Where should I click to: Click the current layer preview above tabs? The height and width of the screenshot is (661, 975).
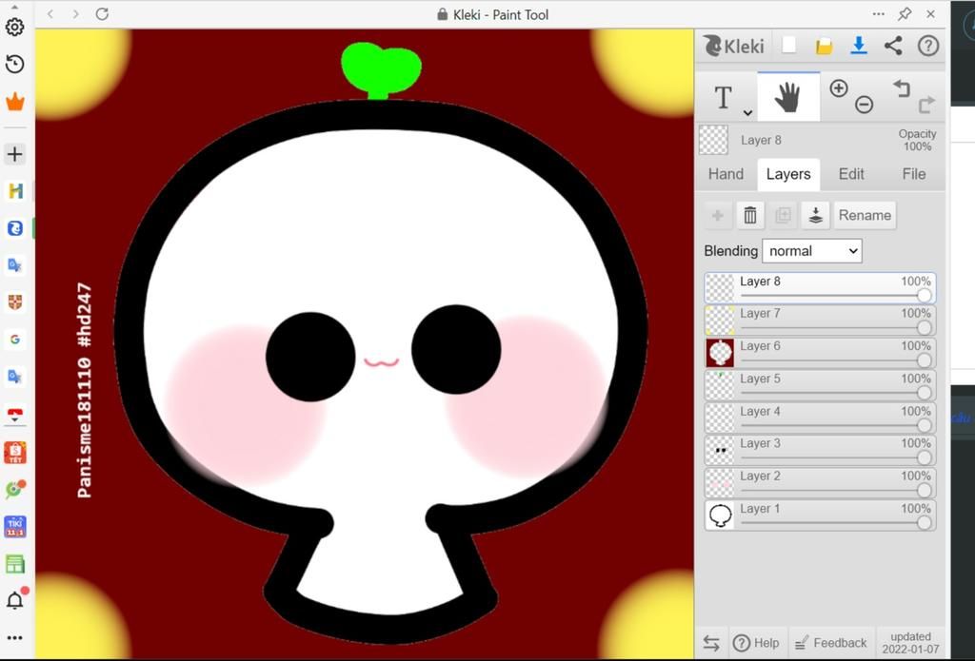point(713,140)
